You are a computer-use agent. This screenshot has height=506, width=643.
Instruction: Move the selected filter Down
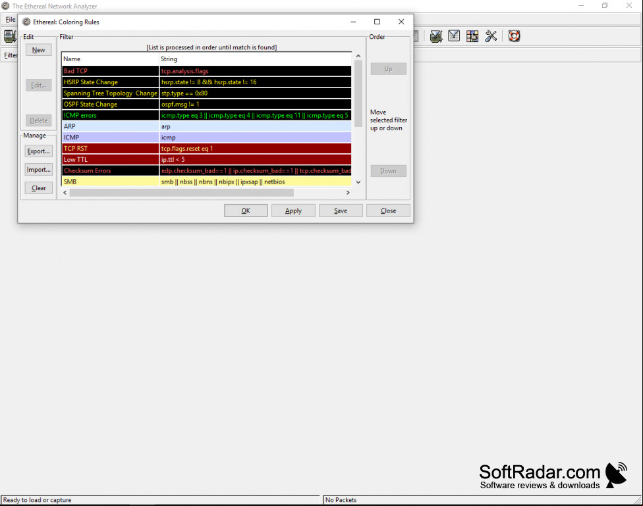[388, 171]
